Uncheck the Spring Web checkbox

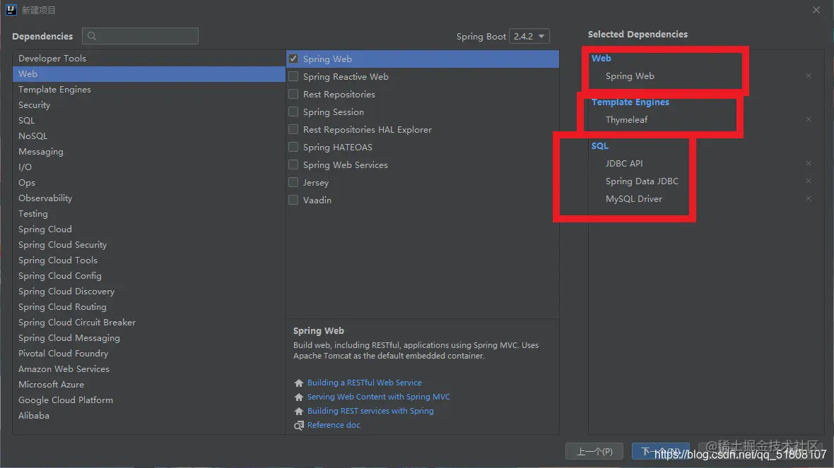[x=293, y=59]
